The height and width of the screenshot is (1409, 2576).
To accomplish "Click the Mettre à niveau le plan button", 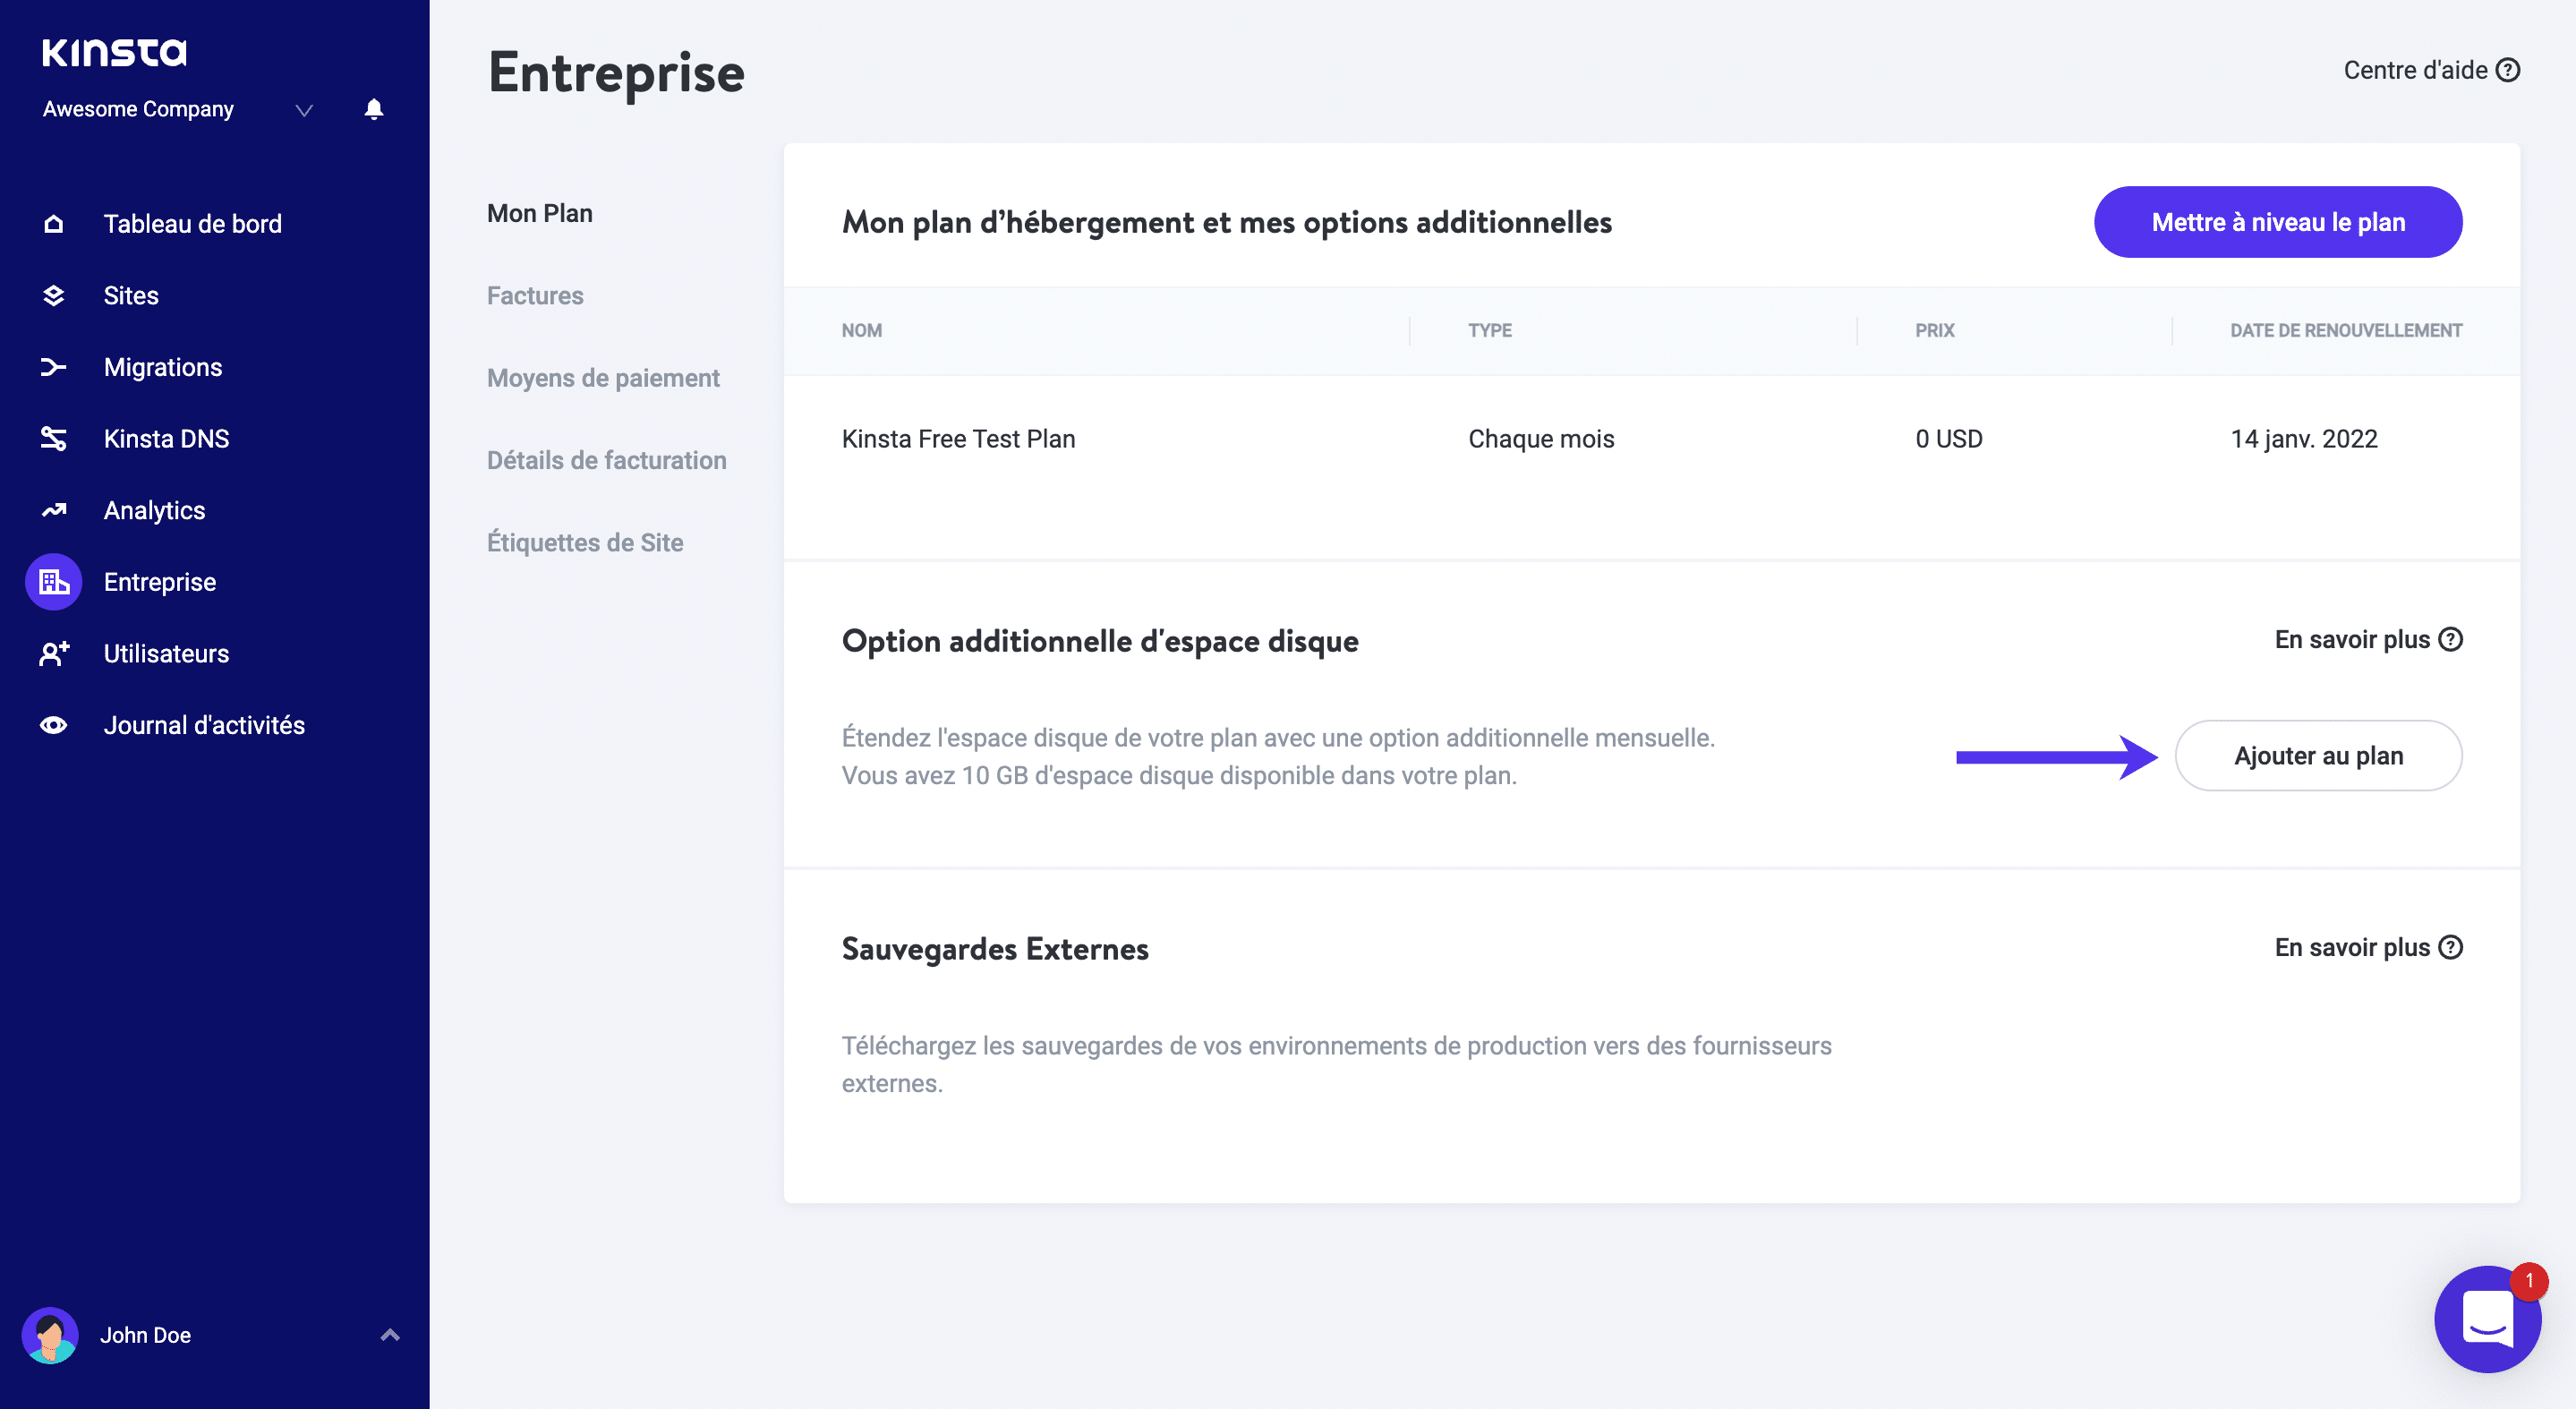I will (2278, 221).
